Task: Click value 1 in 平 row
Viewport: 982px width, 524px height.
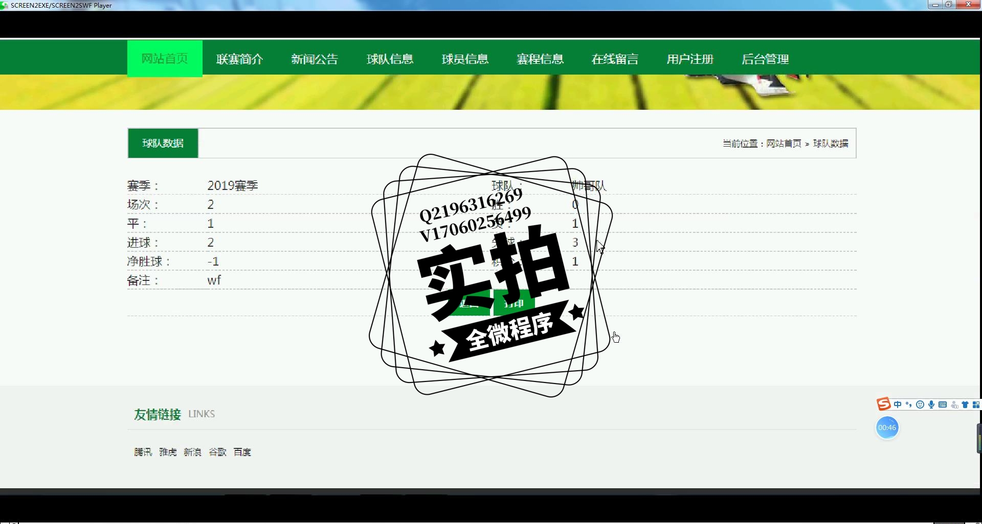Action: [x=211, y=224]
